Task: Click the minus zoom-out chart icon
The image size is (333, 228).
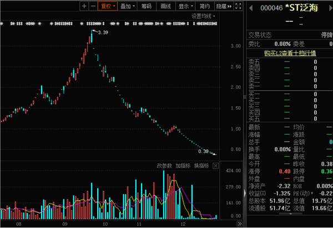Action: [x=93, y=7]
